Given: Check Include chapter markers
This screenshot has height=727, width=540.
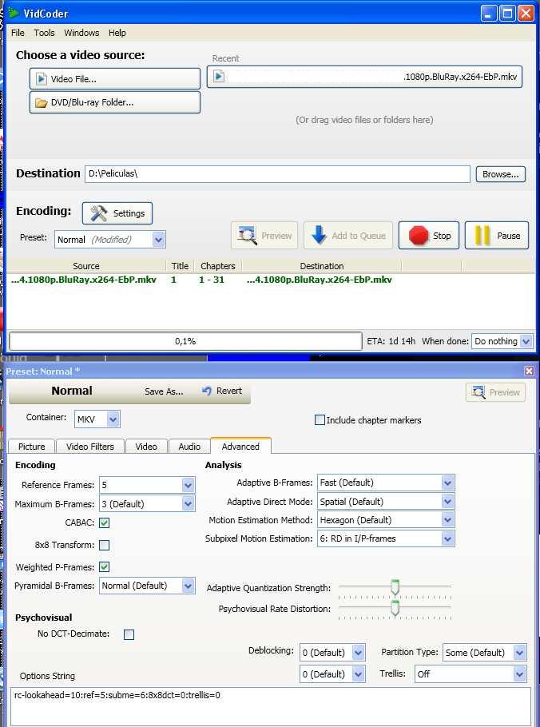Looking at the screenshot, I should (x=320, y=420).
